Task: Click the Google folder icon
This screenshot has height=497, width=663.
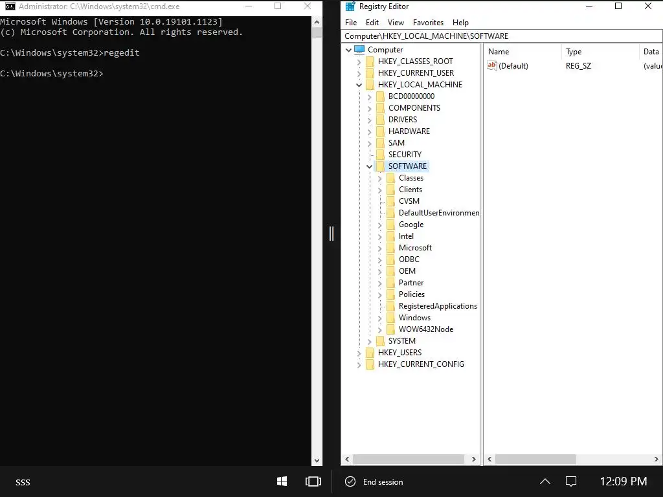Action: coord(390,225)
